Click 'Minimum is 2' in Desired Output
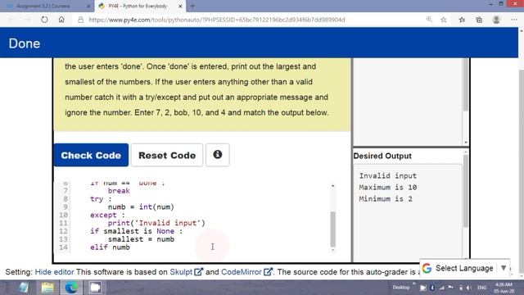The width and height of the screenshot is (524, 295). pyautogui.click(x=386, y=199)
